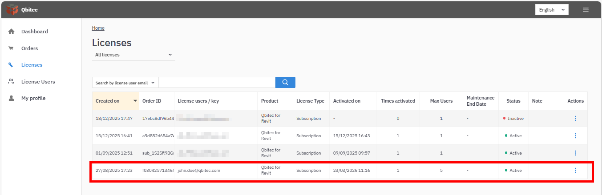The height and width of the screenshot is (195, 602).
Task: Open the hamburger menu icon
Action: point(586,10)
